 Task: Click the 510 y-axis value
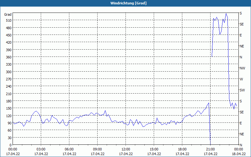9,20
